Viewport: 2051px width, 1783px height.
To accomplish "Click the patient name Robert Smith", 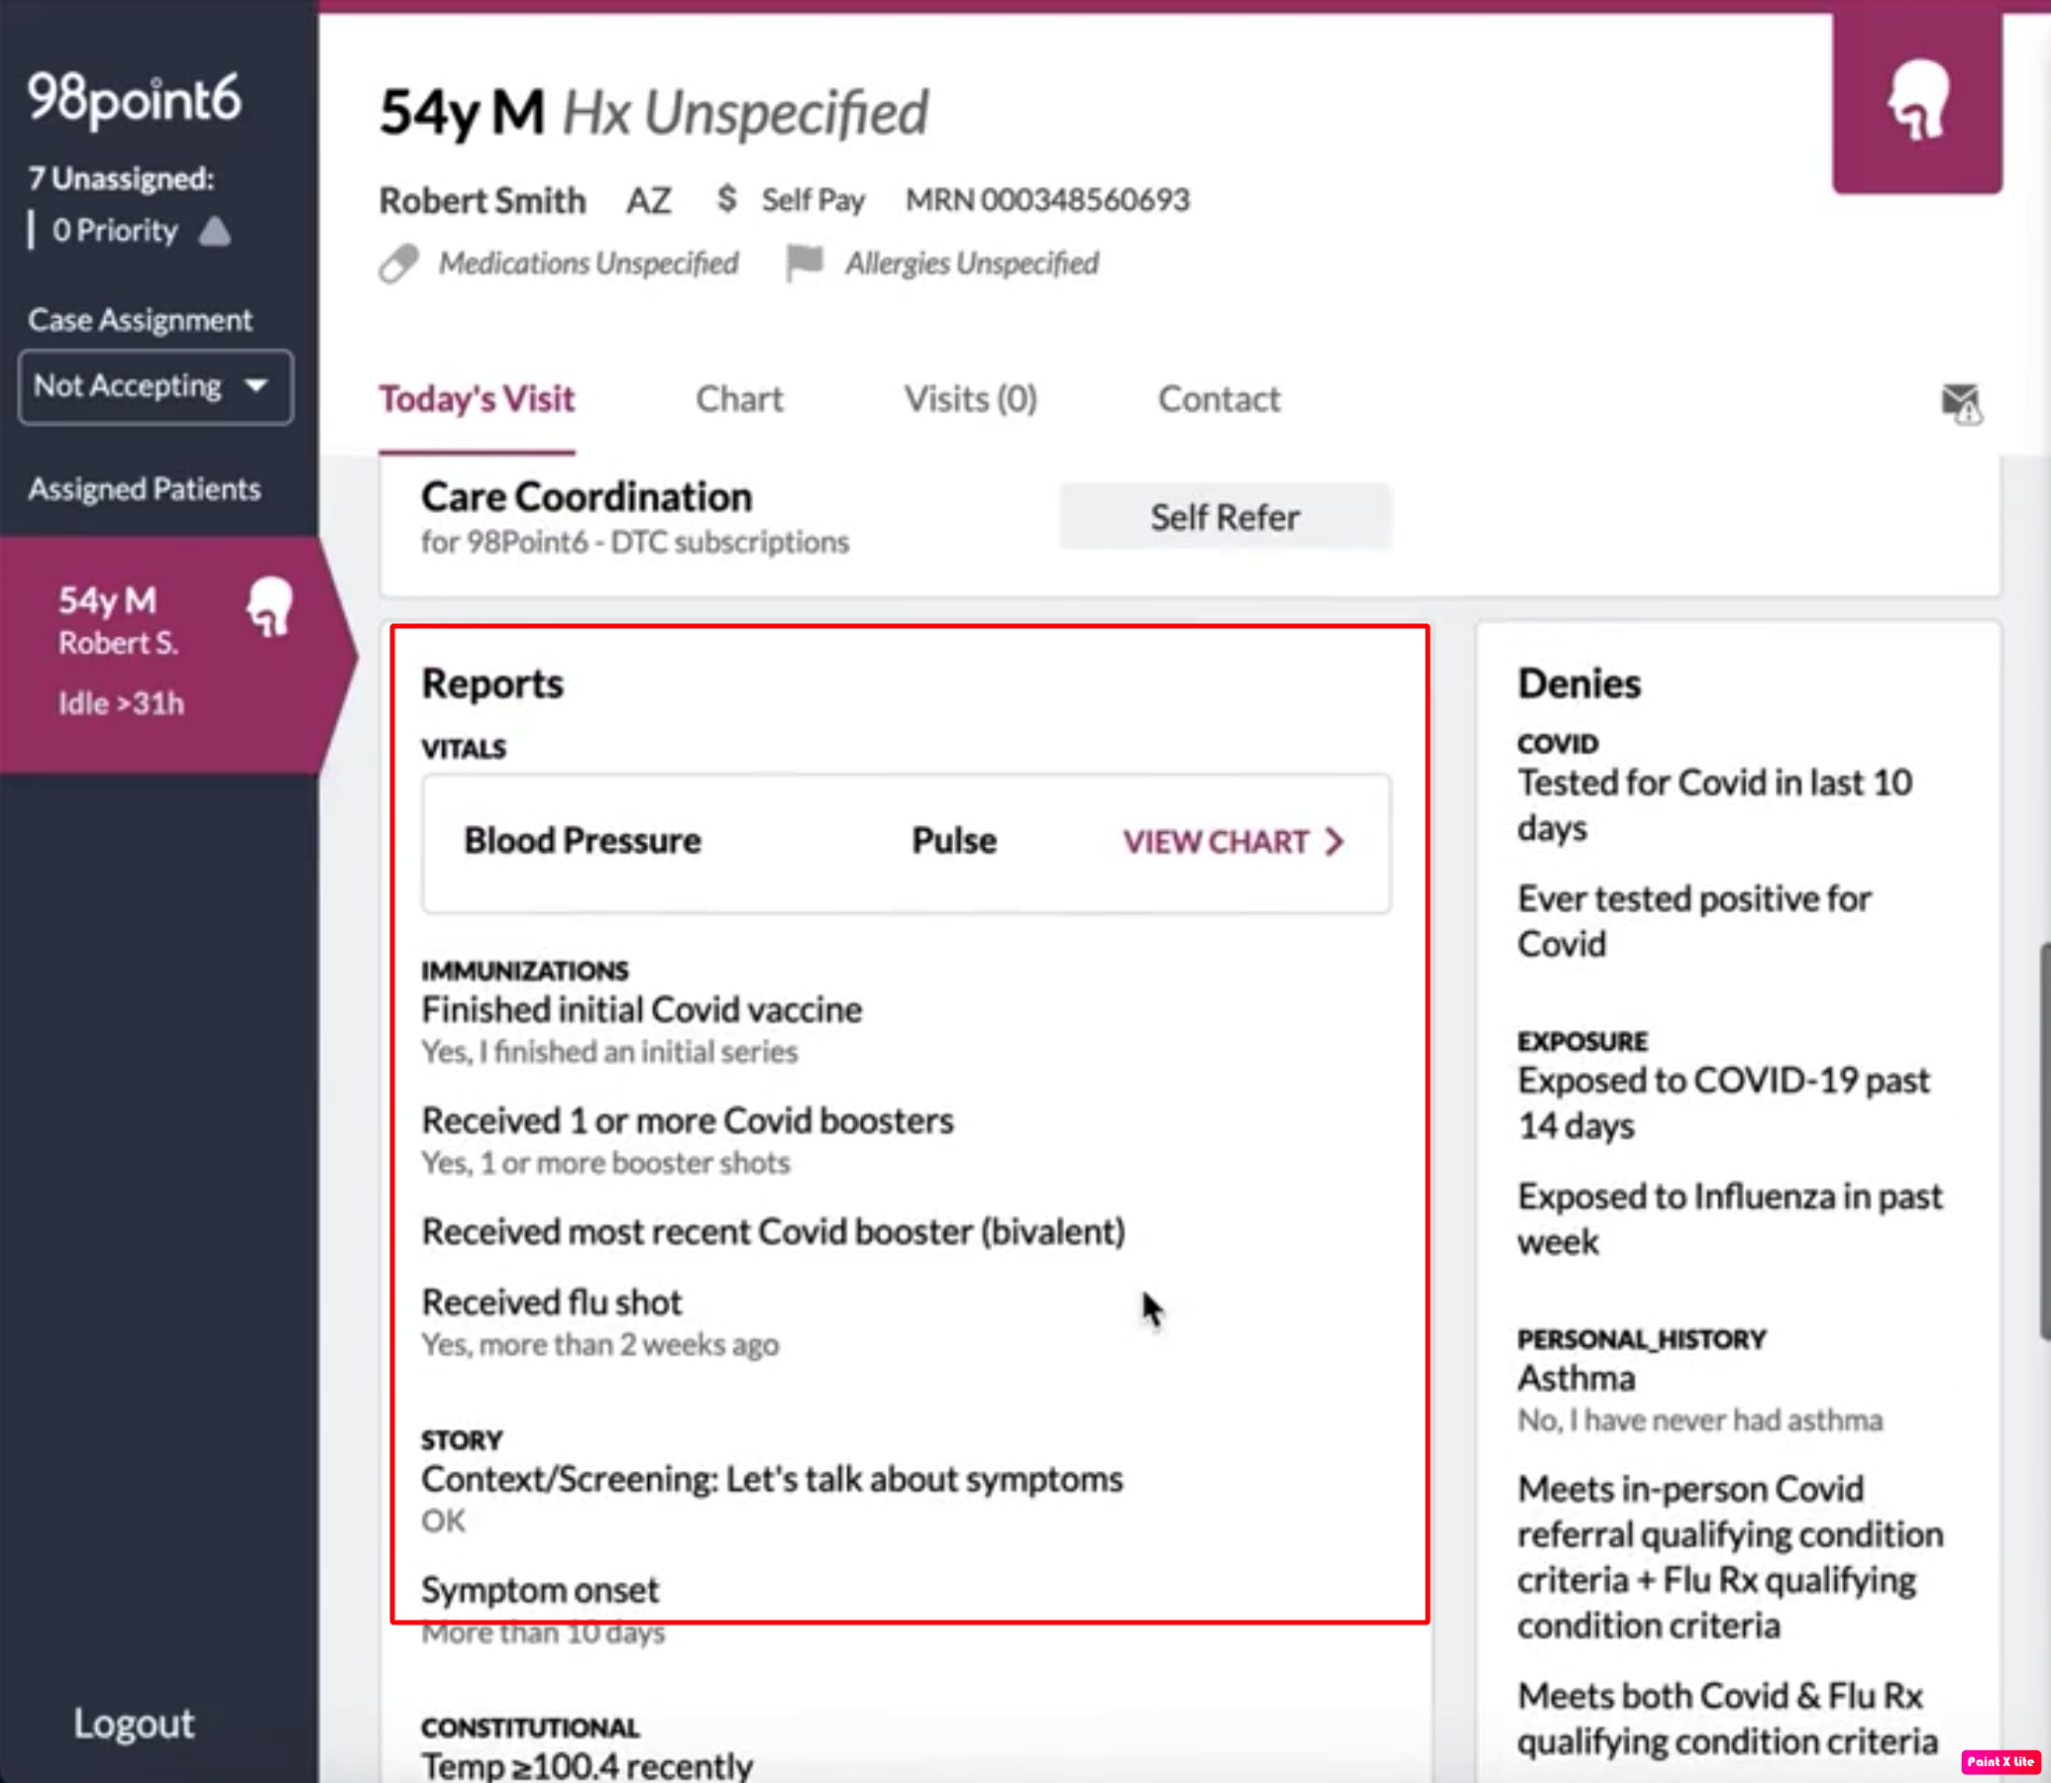I will point(483,200).
